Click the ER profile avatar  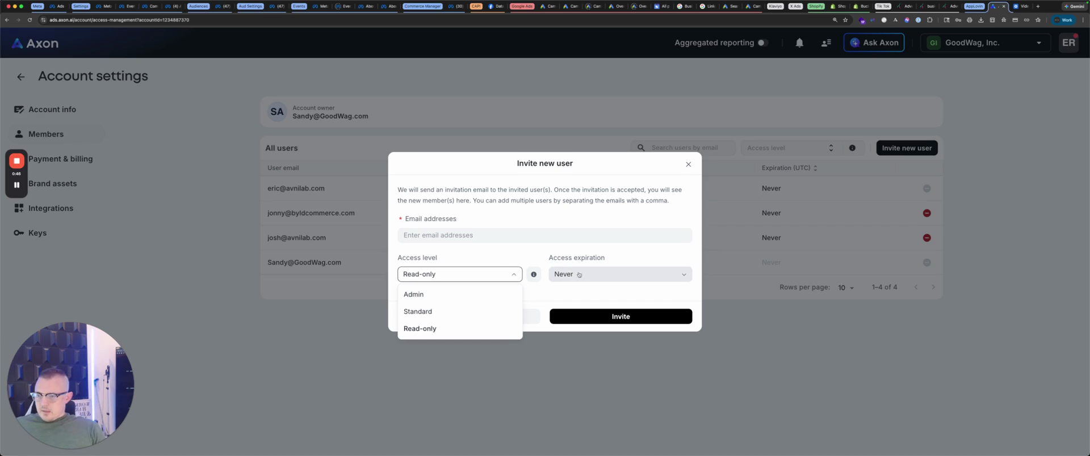click(1068, 43)
